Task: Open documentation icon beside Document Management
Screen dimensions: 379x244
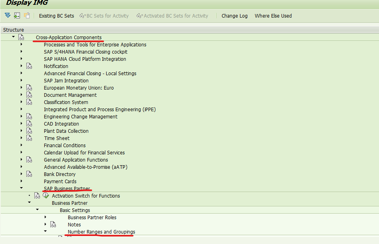Action: click(29, 95)
